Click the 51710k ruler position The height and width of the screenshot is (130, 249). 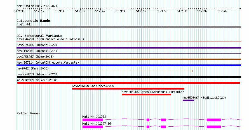pyautogui.click(x=19, y=11)
